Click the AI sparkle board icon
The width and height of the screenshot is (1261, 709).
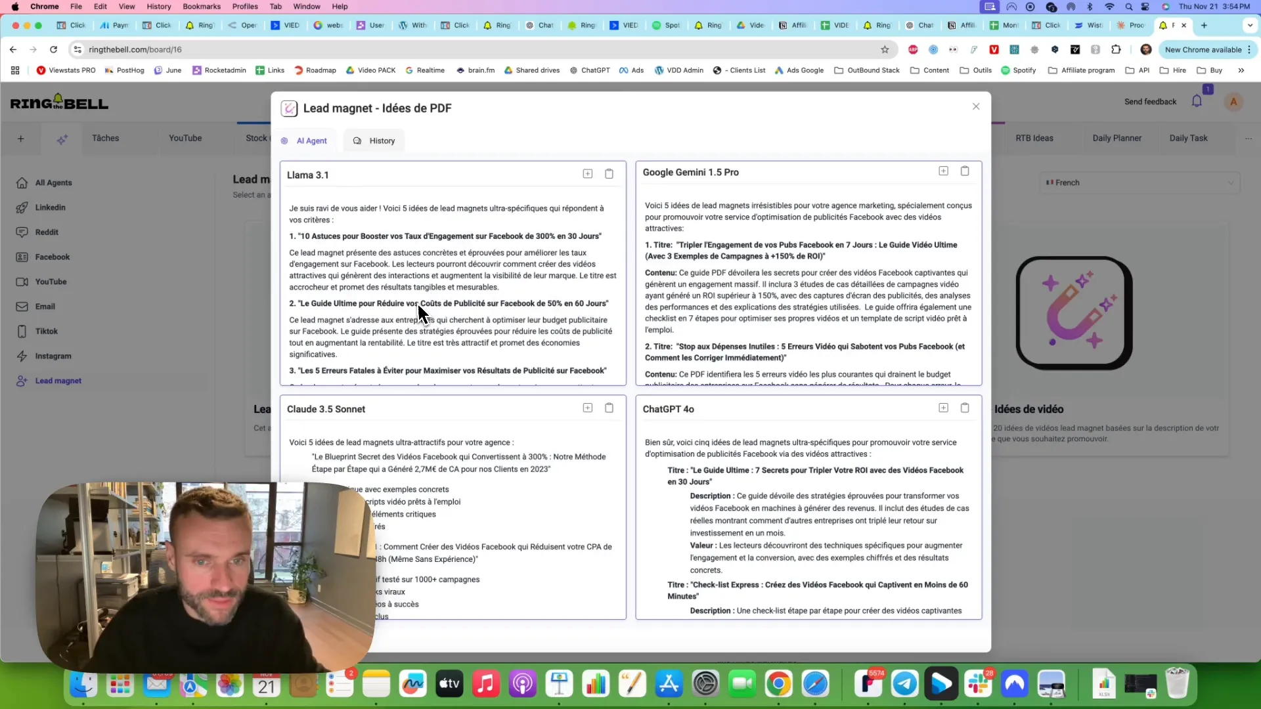coord(62,139)
